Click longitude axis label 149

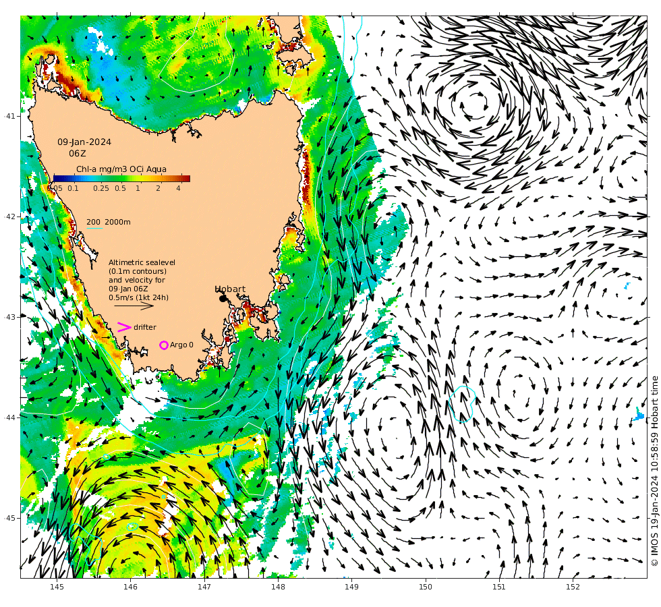pyautogui.click(x=351, y=587)
